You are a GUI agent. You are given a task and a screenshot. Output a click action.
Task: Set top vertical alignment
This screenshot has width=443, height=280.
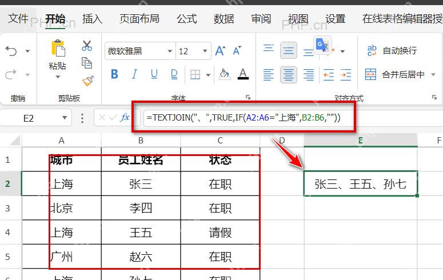pyautogui.click(x=269, y=48)
